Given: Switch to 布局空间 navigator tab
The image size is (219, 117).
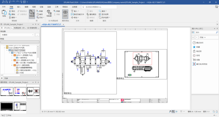Looking at the screenshot, I should (x=20, y=28).
